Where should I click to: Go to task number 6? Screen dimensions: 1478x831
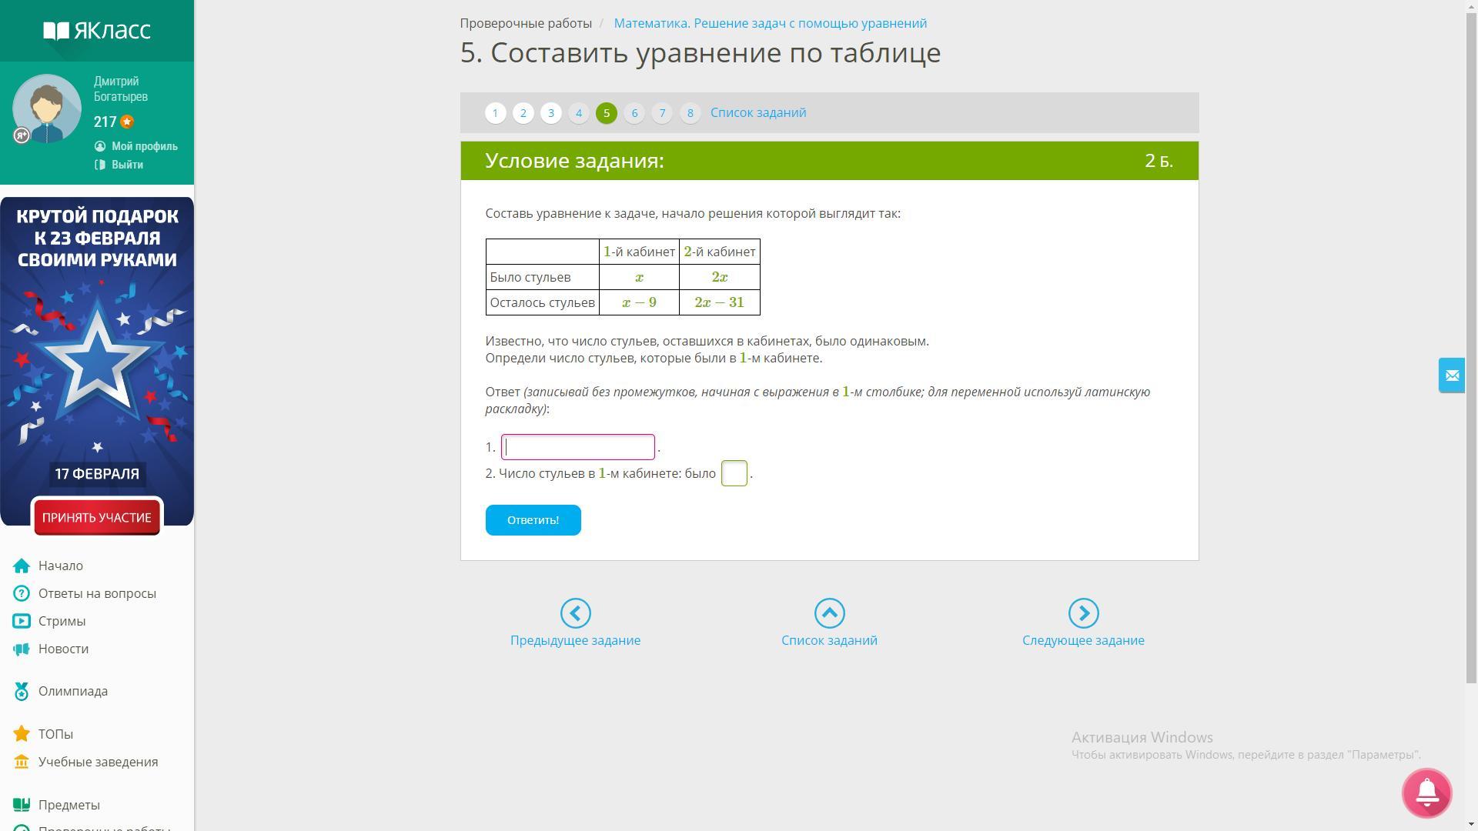pos(634,113)
